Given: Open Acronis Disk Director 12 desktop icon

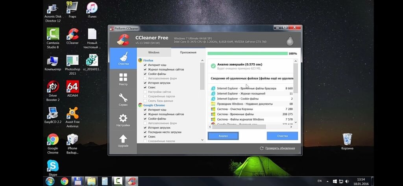Looking at the screenshot, I should 53,13.
